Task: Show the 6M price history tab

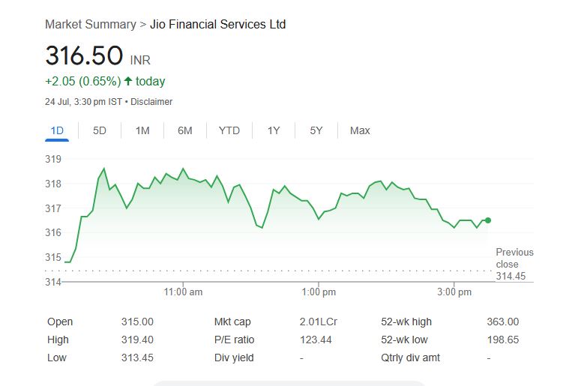Action: point(185,130)
